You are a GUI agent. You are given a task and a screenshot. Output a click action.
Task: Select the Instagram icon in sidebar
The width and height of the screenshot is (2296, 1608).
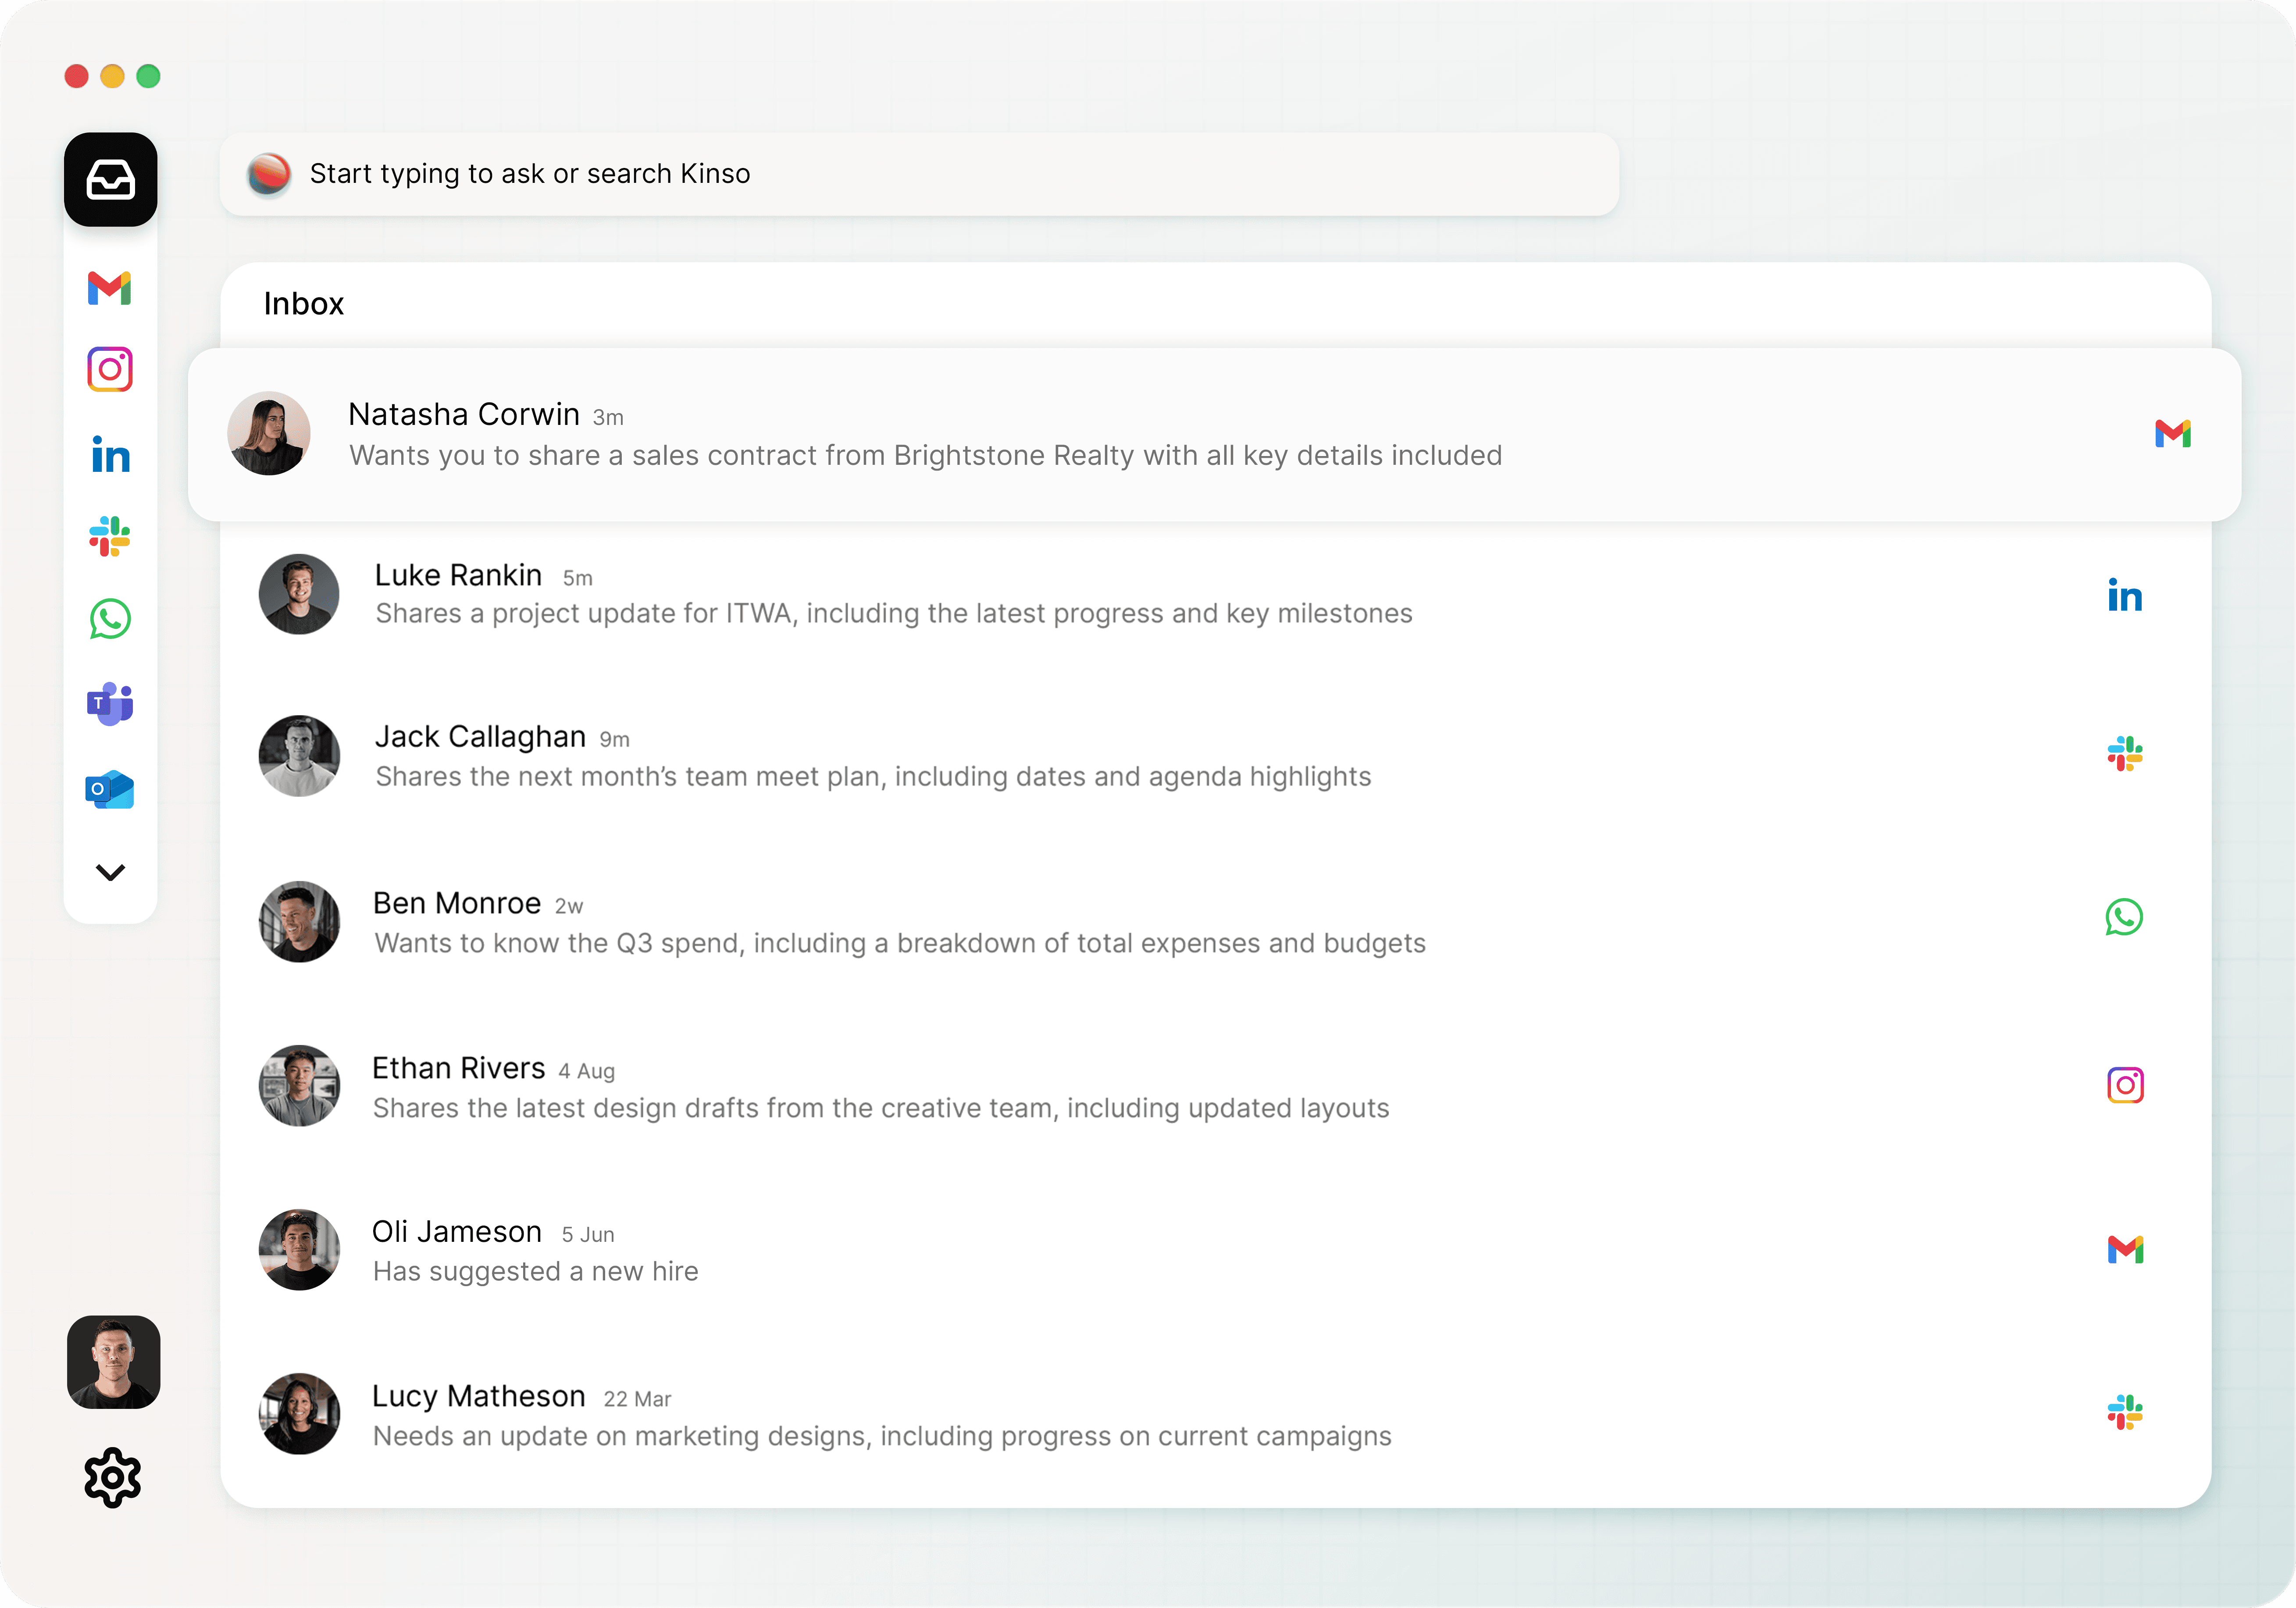tap(110, 369)
